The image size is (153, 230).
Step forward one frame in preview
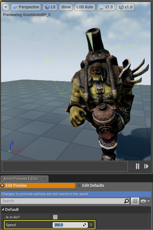point(146,166)
